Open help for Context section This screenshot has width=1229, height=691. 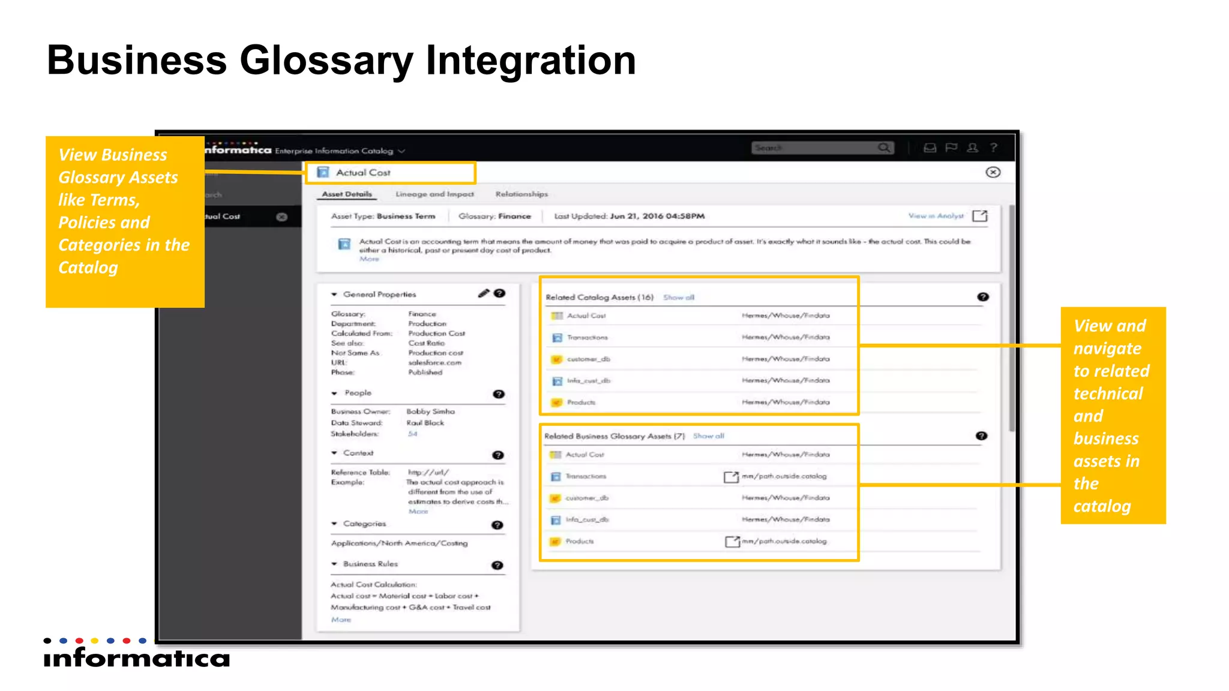498,455
